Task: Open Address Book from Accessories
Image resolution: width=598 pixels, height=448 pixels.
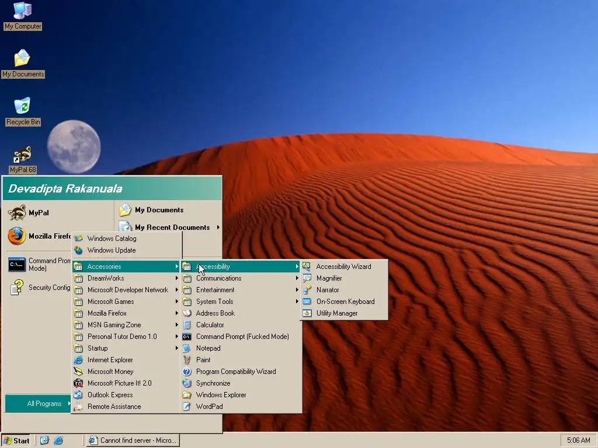Action: pyautogui.click(x=241, y=313)
